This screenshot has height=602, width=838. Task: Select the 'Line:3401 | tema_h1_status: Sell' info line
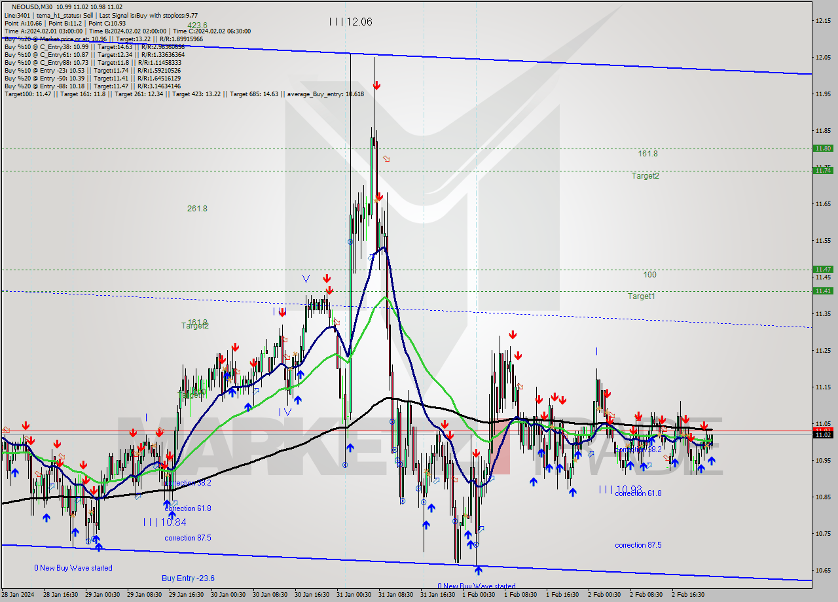pyautogui.click(x=101, y=15)
